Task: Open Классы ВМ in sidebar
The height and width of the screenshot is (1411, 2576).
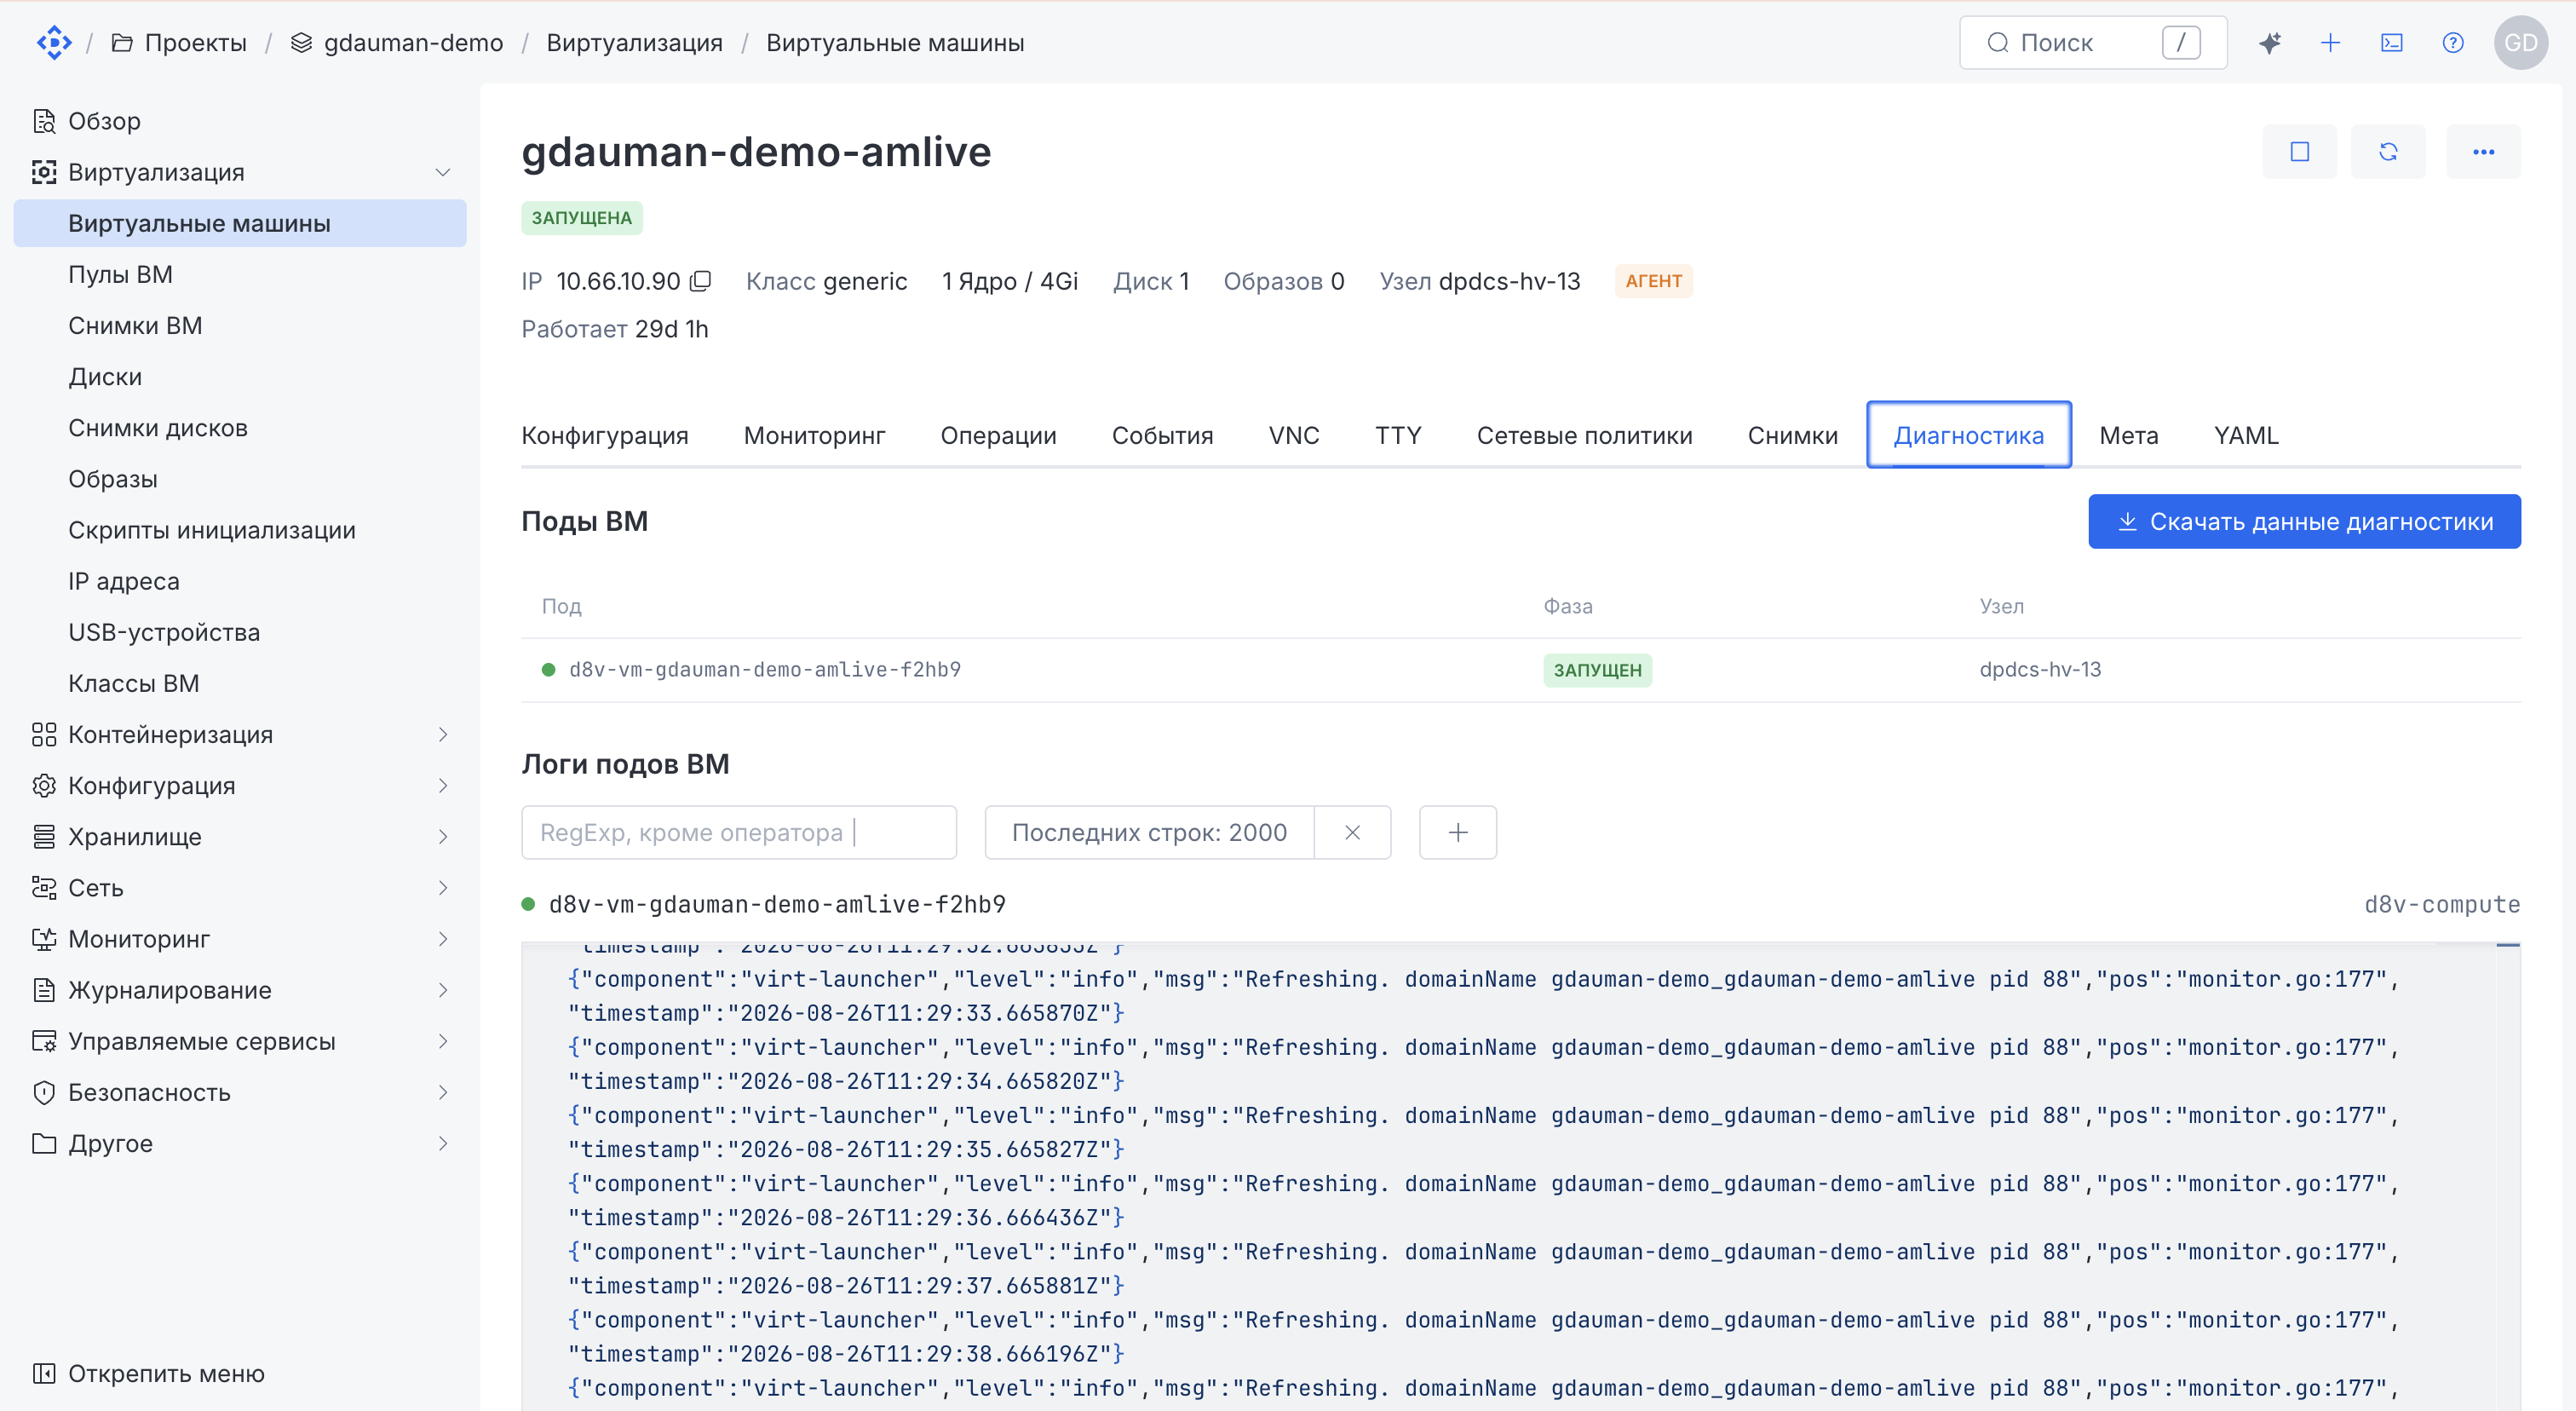Action: click(x=240, y=683)
